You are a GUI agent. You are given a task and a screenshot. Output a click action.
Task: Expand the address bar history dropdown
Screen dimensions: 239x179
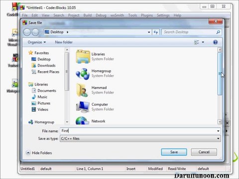coord(149,32)
